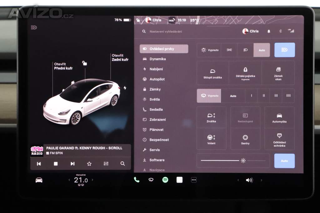Set wipers to Auto mode
Screen dimensions: 320x213
[x=233, y=96]
